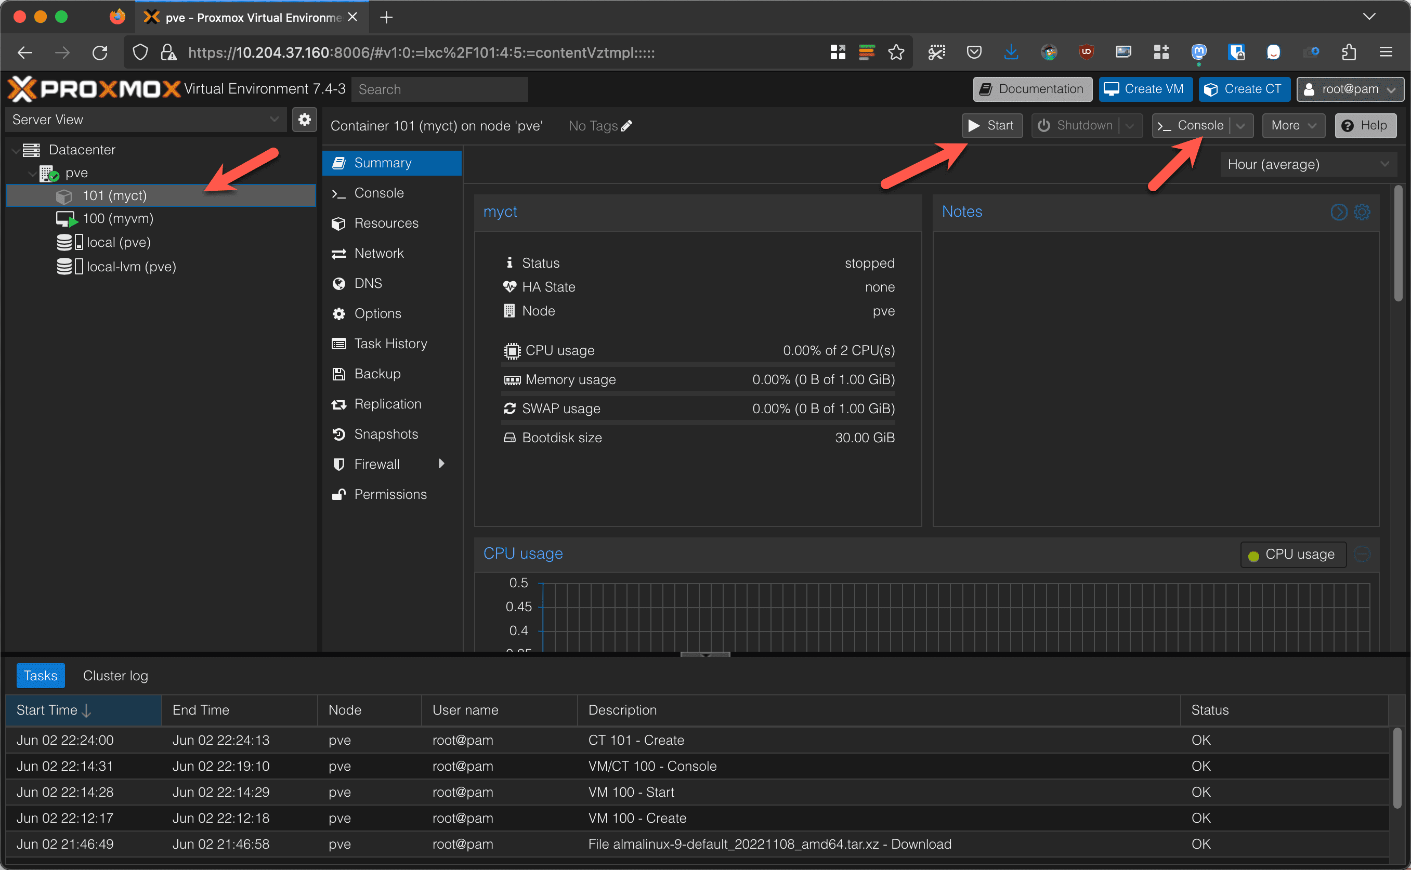1411x870 pixels.
Task: Collapse the pve node expander
Action: pos(32,173)
